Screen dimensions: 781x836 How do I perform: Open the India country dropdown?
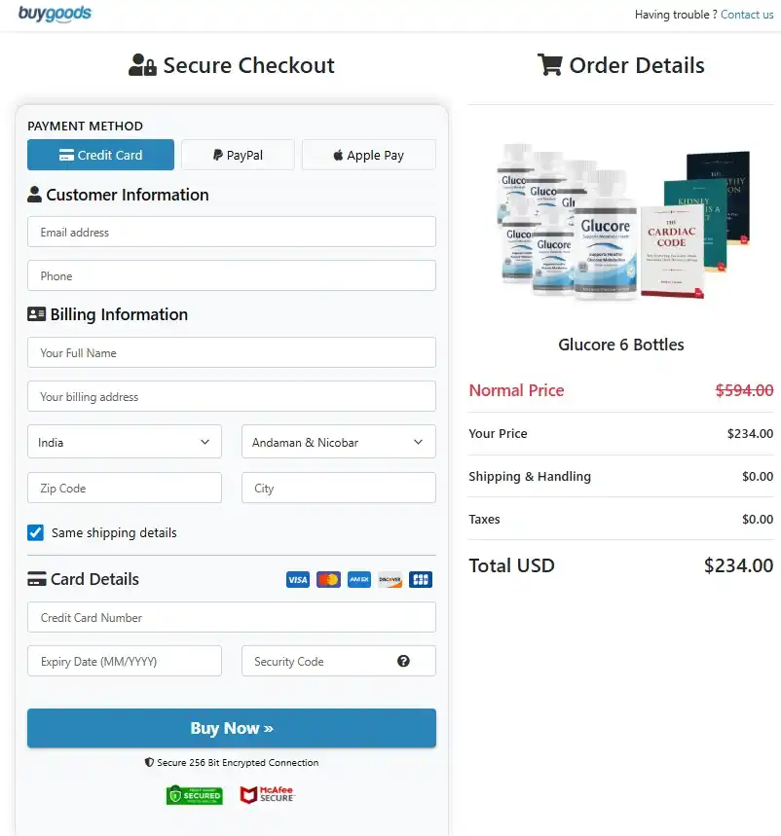125,442
